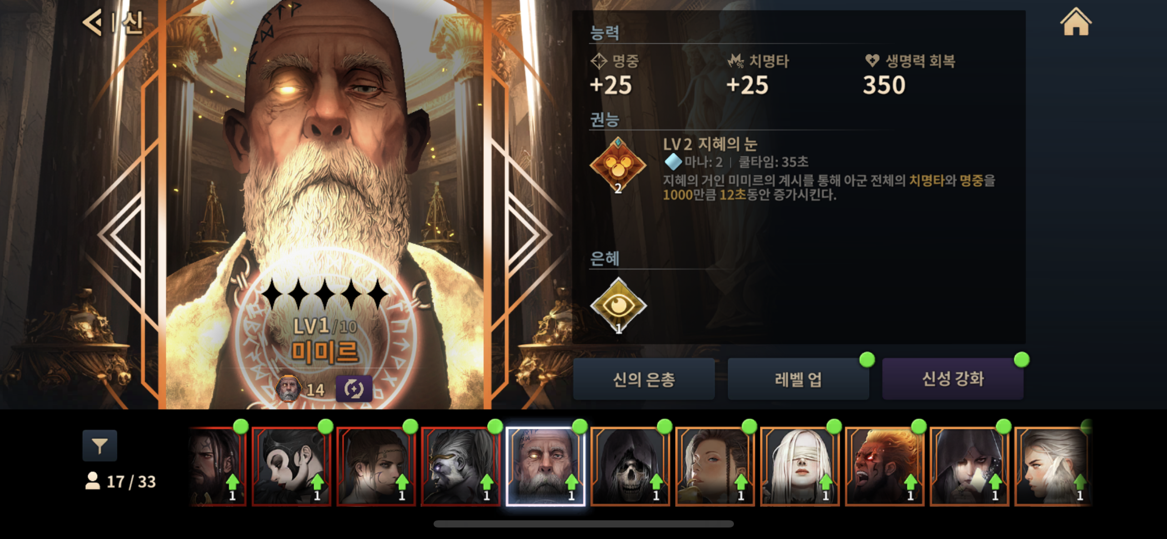Go to the home screen via house icon
Viewport: 1167px width, 539px height.
point(1075,22)
